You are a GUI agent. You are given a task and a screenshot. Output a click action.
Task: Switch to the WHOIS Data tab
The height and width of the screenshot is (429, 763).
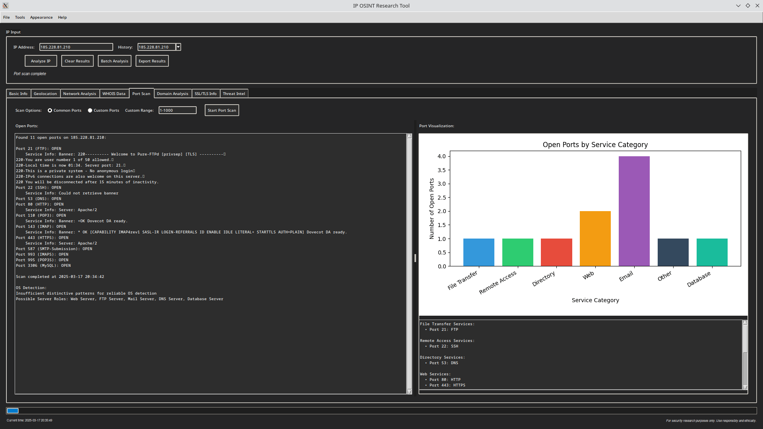pos(114,94)
